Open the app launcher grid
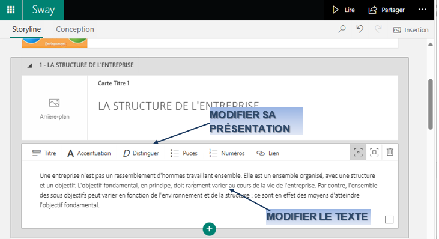 tap(11, 10)
